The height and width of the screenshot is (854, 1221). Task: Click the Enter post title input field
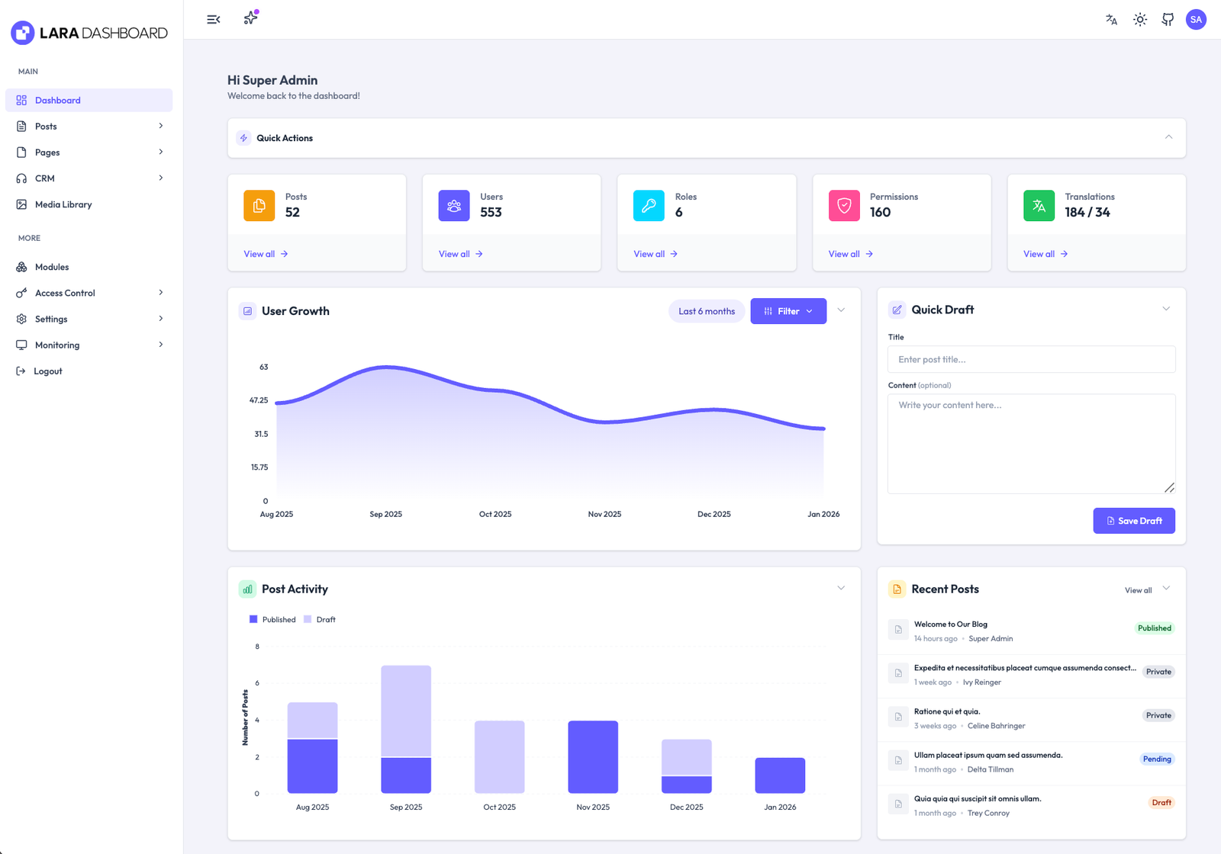[x=1031, y=359]
